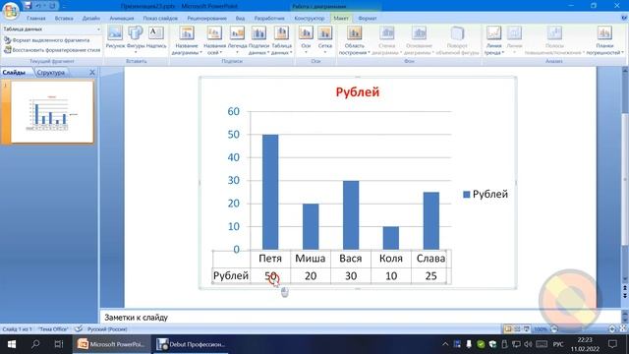
Task: Click the 100% zoom level
Action: [541, 329]
